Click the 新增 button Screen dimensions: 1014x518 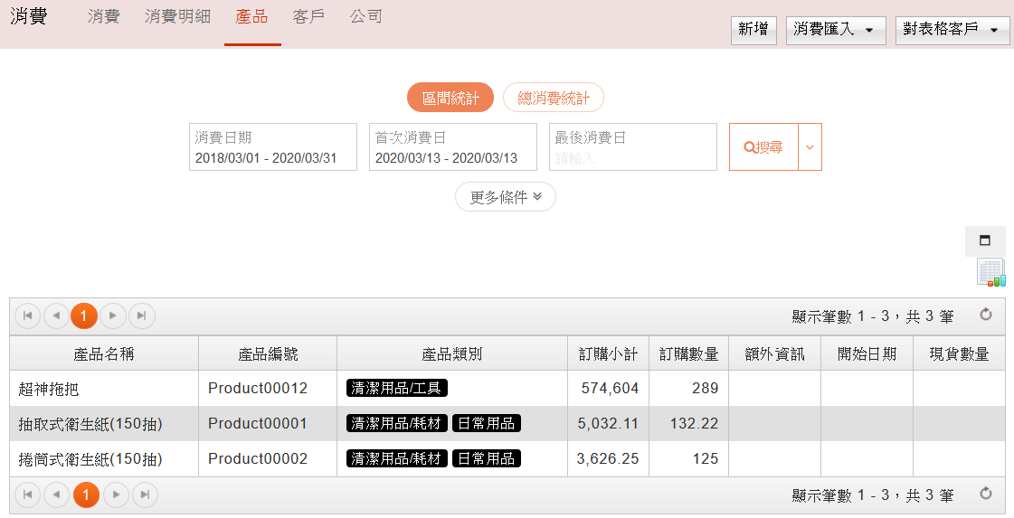[753, 30]
